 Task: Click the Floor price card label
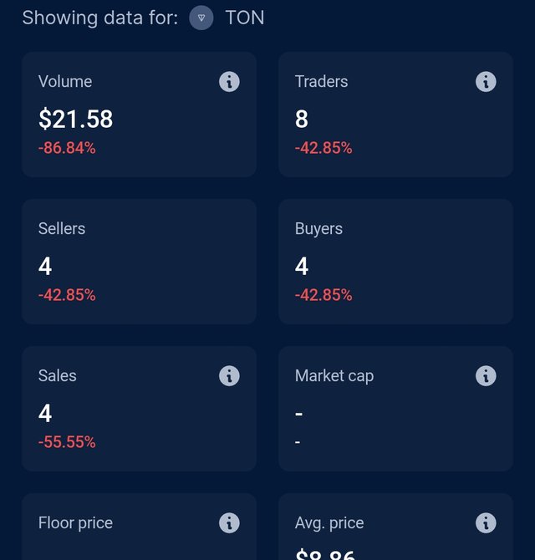75,523
